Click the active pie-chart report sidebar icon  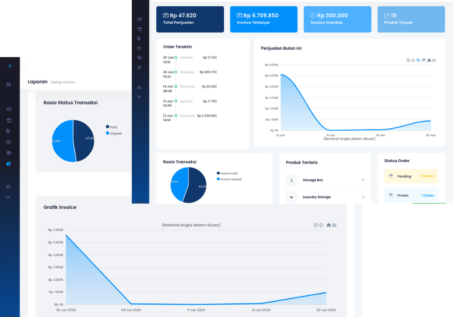9,164
